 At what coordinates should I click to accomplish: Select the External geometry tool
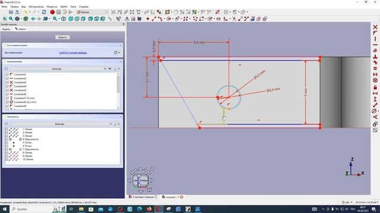[x=252, y=18]
